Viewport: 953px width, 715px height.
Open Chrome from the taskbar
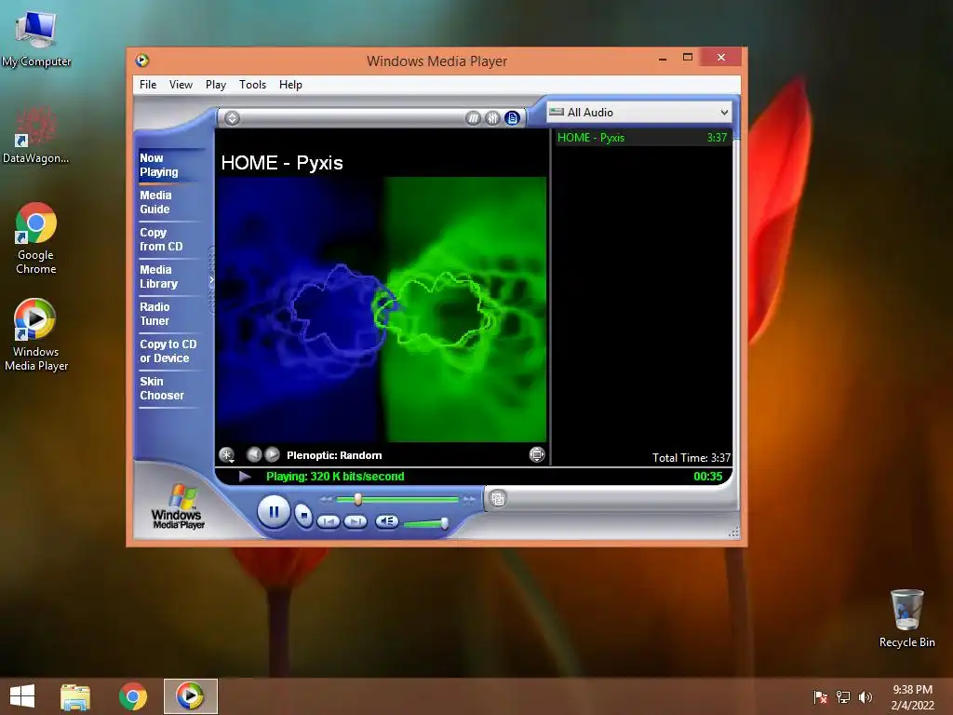point(133,696)
